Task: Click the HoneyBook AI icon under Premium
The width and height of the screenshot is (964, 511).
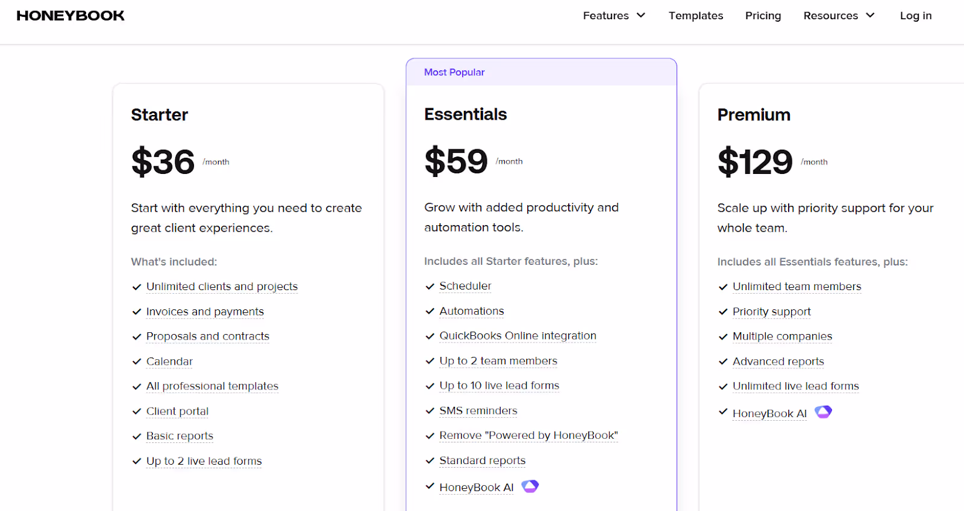Action: tap(823, 412)
